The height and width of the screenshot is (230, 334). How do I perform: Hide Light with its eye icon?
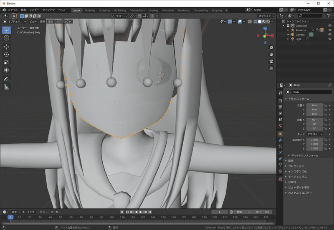330,39
